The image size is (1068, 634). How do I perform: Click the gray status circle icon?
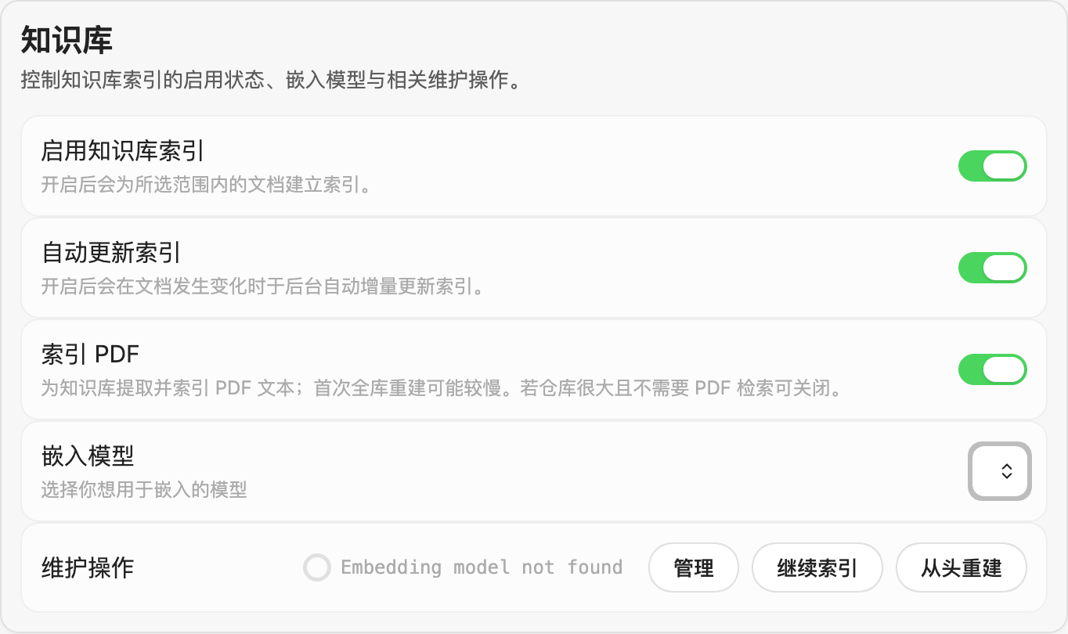click(317, 567)
